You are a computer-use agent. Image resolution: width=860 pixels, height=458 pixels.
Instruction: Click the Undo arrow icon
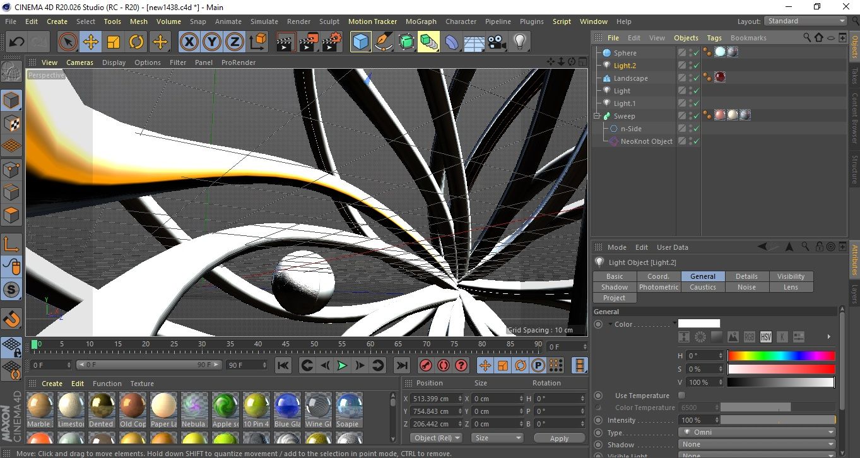pos(16,42)
